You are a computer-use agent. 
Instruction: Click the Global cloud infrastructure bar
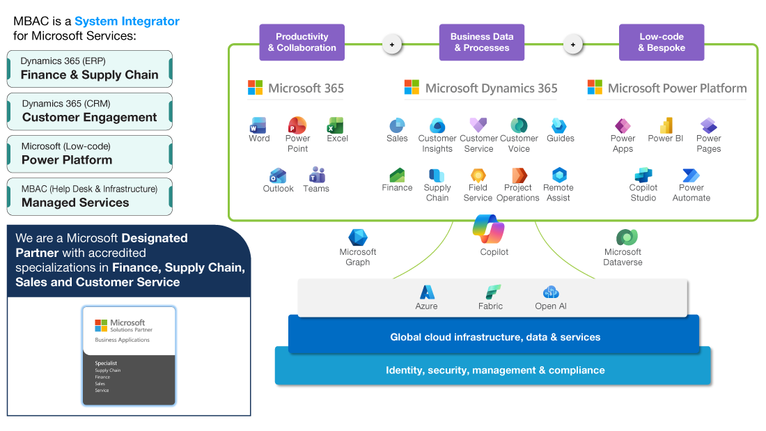pos(494,335)
